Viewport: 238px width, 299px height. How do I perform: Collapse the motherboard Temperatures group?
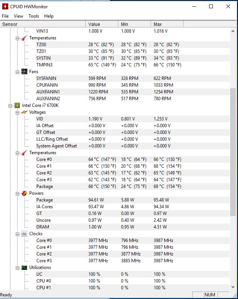[x=17, y=38]
